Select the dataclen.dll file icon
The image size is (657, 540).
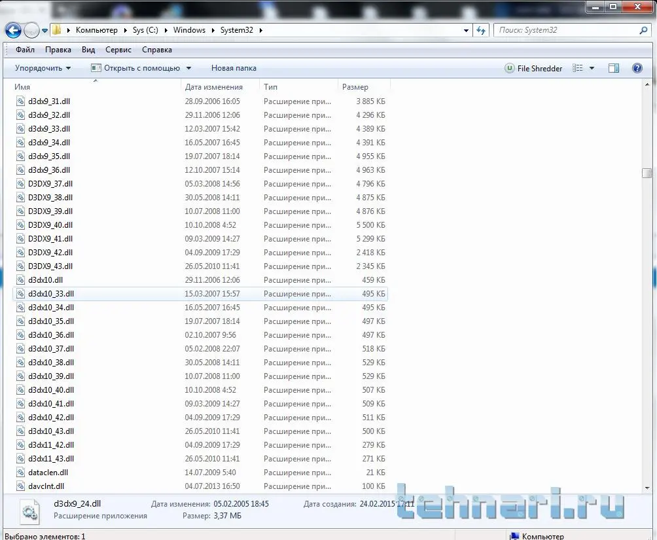pos(20,473)
